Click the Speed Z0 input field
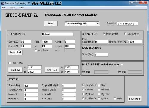 pos(26,42)
